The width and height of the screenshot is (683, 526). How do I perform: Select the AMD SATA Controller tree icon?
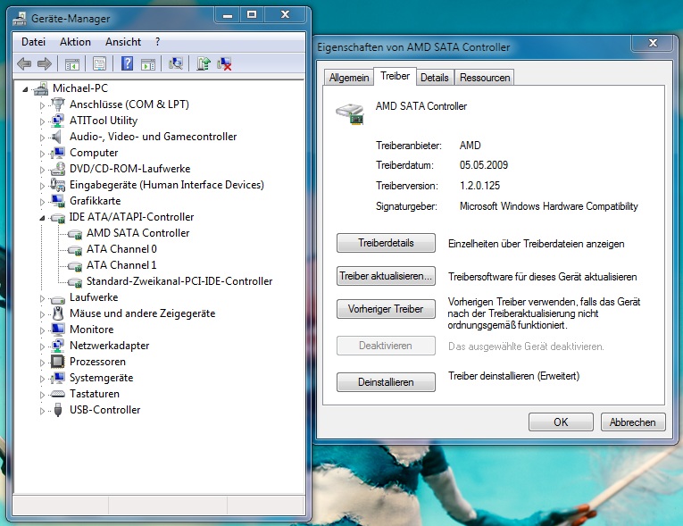click(x=75, y=234)
